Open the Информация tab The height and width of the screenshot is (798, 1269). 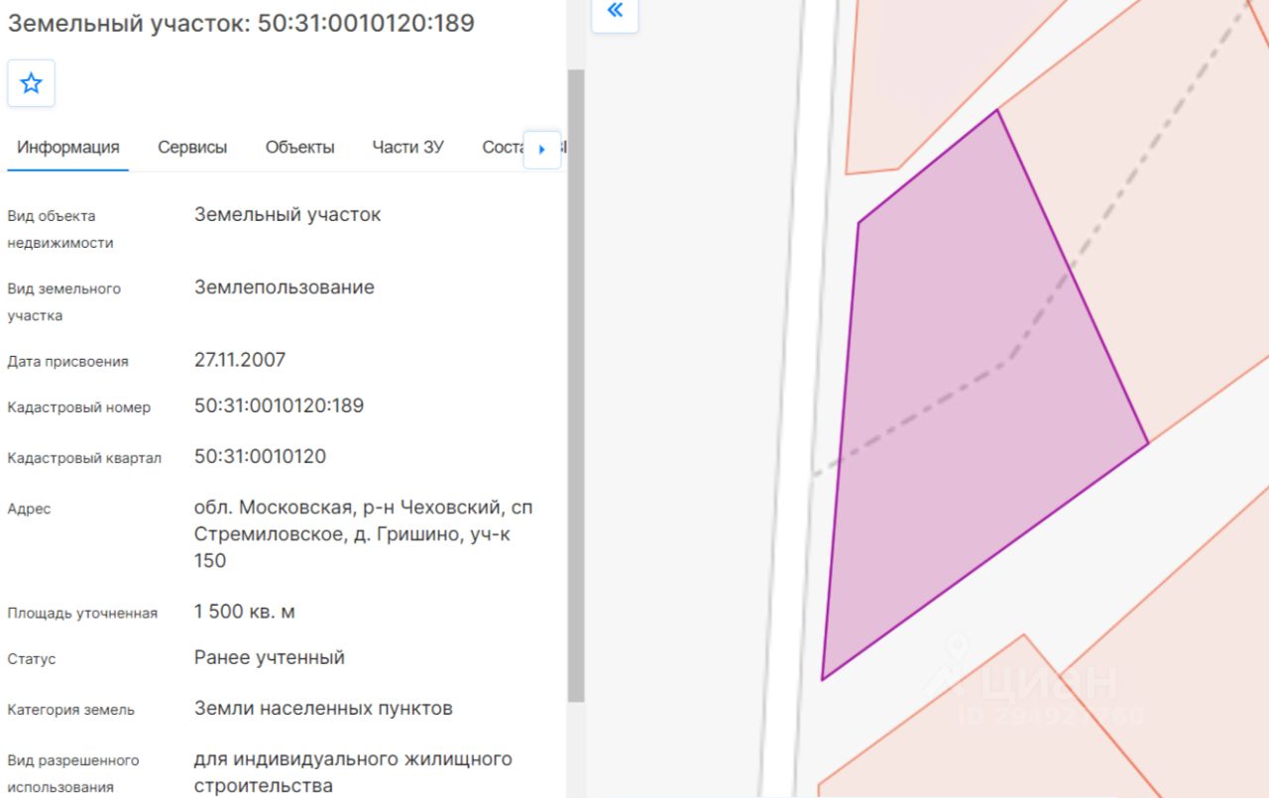tap(68, 148)
